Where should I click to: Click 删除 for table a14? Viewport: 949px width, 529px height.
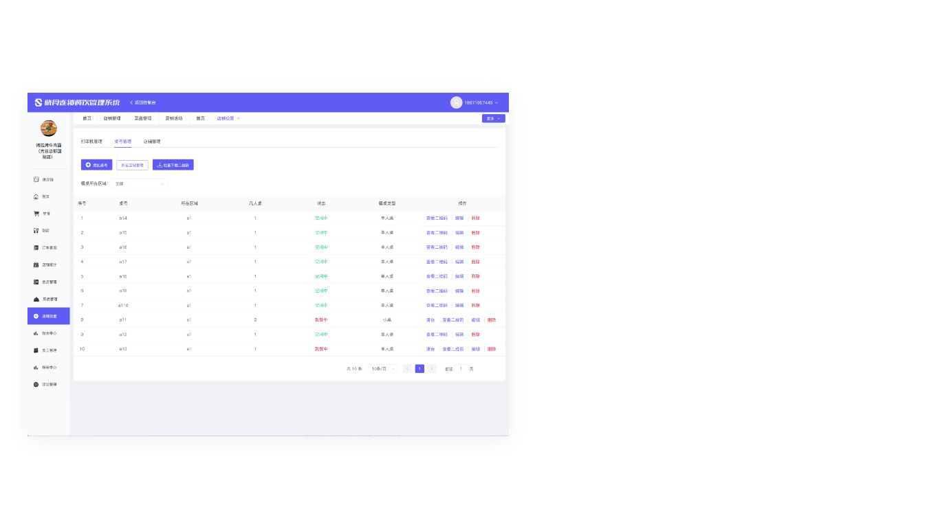tap(475, 218)
